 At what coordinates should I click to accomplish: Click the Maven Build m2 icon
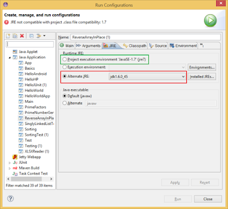coord(15,168)
